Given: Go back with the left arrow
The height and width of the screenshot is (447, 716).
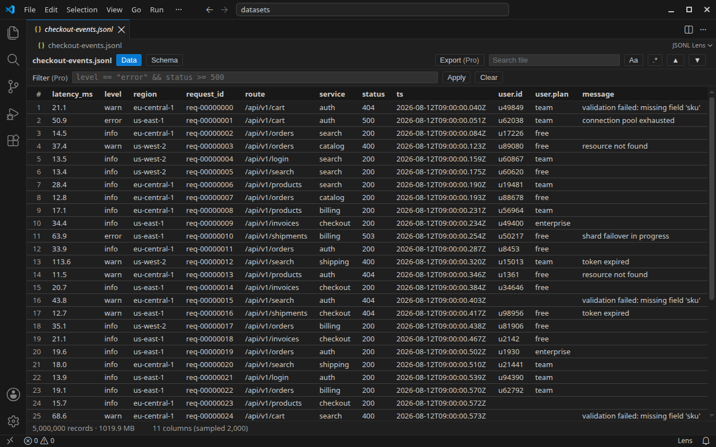Looking at the screenshot, I should click(x=210, y=9).
